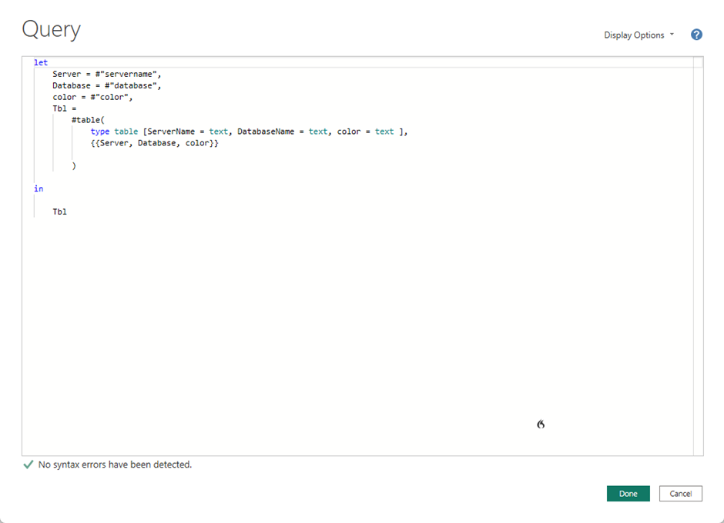Viewport: 724px width, 523px height.
Task: Click the Done button
Action: point(628,494)
